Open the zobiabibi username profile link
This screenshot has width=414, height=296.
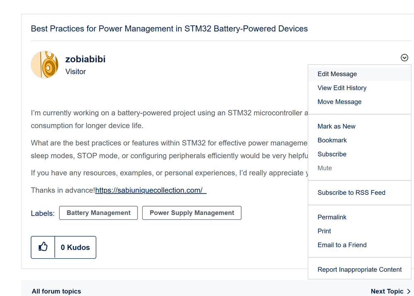point(85,59)
